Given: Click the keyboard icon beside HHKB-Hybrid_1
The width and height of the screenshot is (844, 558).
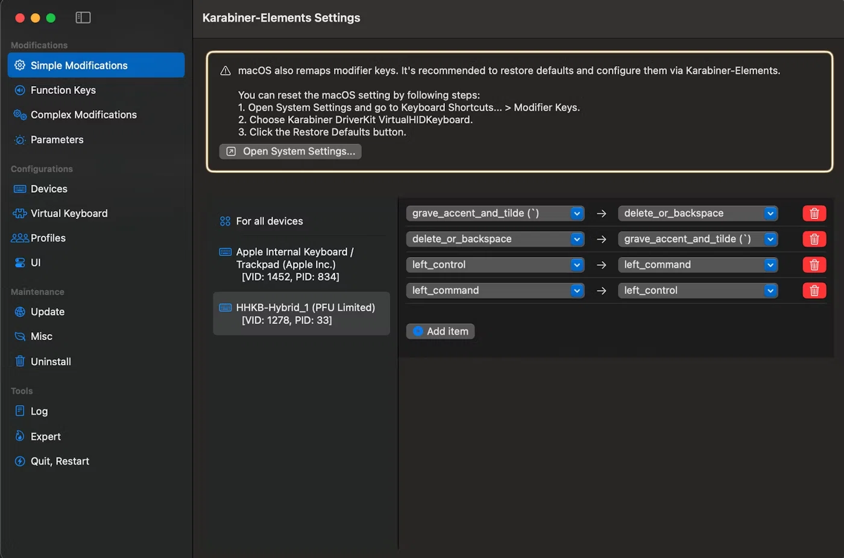Looking at the screenshot, I should [225, 308].
